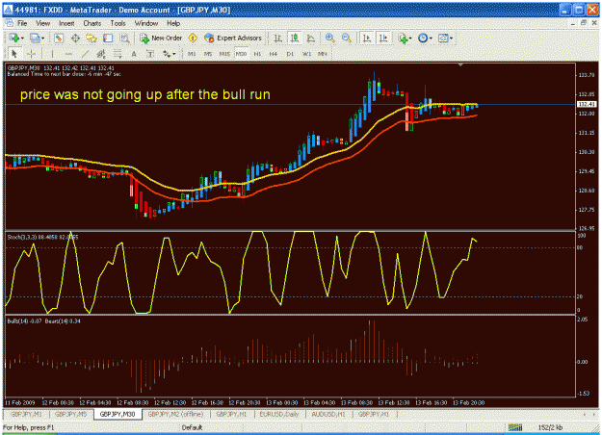The width and height of the screenshot is (602, 435).
Task: Open the Market Watch window icon
Action: tap(59, 38)
